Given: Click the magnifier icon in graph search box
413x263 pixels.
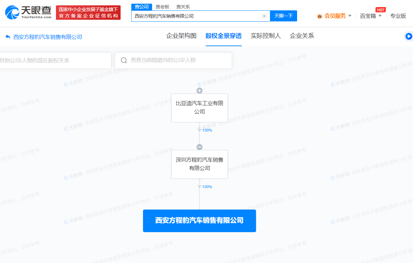Looking at the screenshot, I should click(x=124, y=60).
